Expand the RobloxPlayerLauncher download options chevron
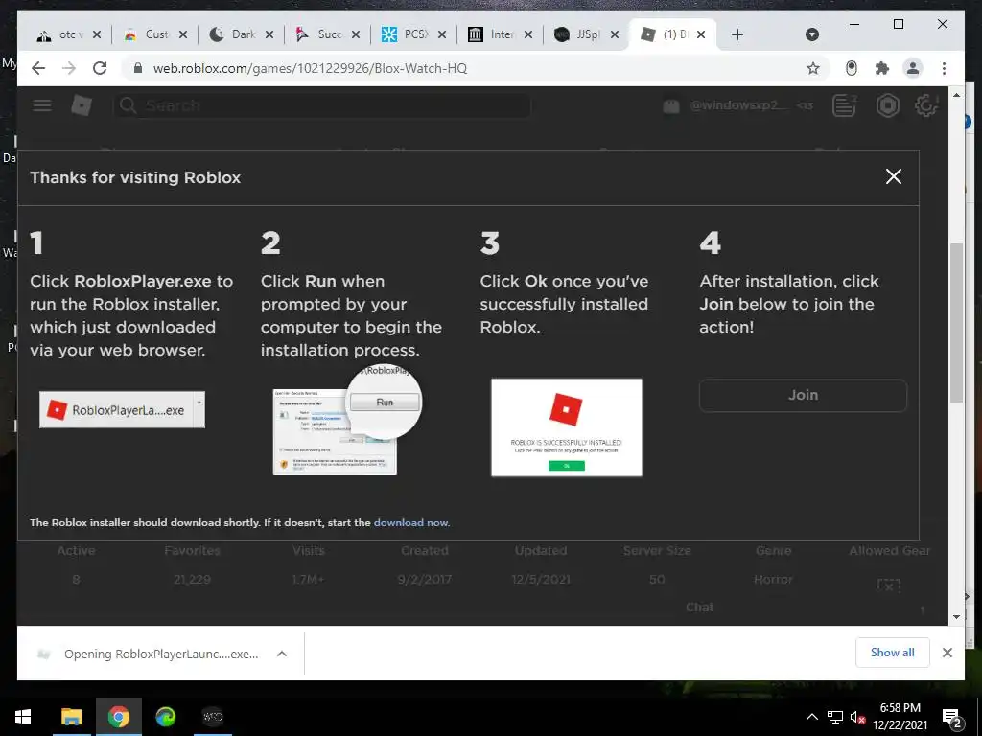This screenshot has width=982, height=736. [282, 654]
